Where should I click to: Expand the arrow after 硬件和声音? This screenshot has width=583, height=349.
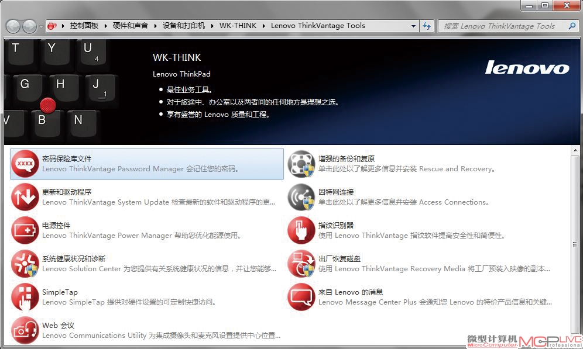[156, 26]
